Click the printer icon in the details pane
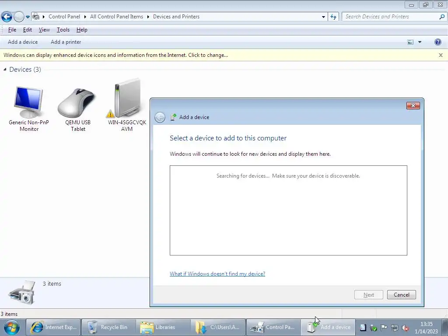The height and width of the screenshot is (336, 448). (22, 293)
